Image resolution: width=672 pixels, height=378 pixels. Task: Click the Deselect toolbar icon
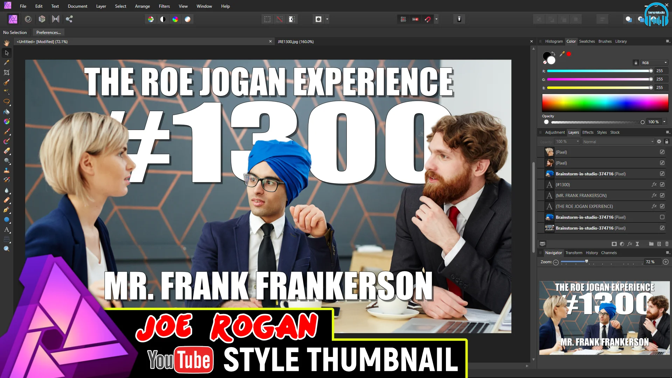280,19
